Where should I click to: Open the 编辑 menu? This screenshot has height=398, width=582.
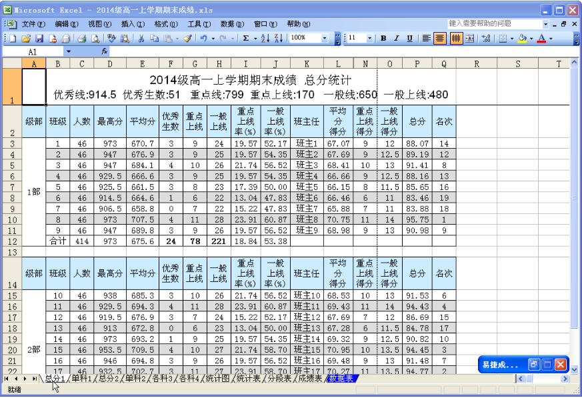click(x=67, y=24)
